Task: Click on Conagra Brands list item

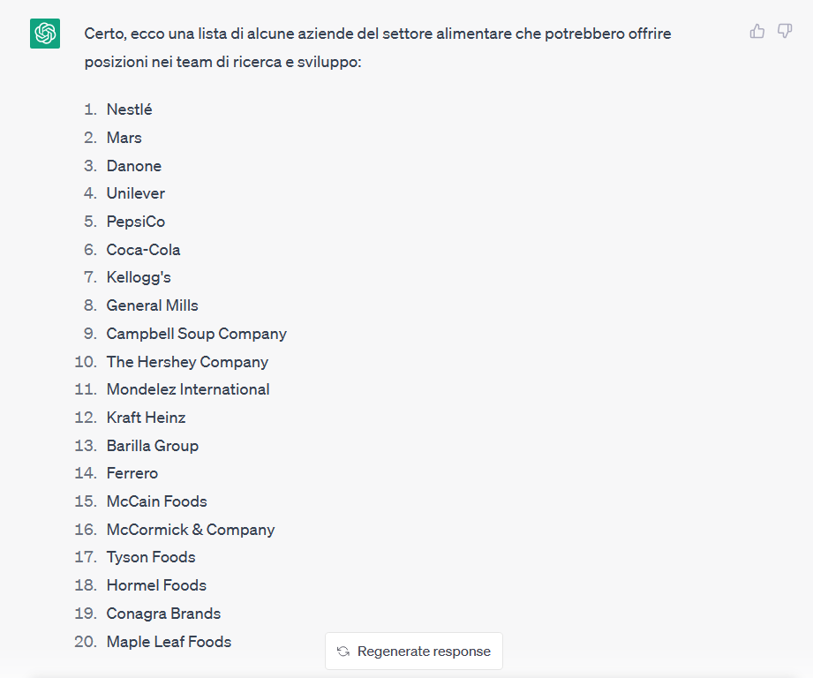Action: pos(163,614)
